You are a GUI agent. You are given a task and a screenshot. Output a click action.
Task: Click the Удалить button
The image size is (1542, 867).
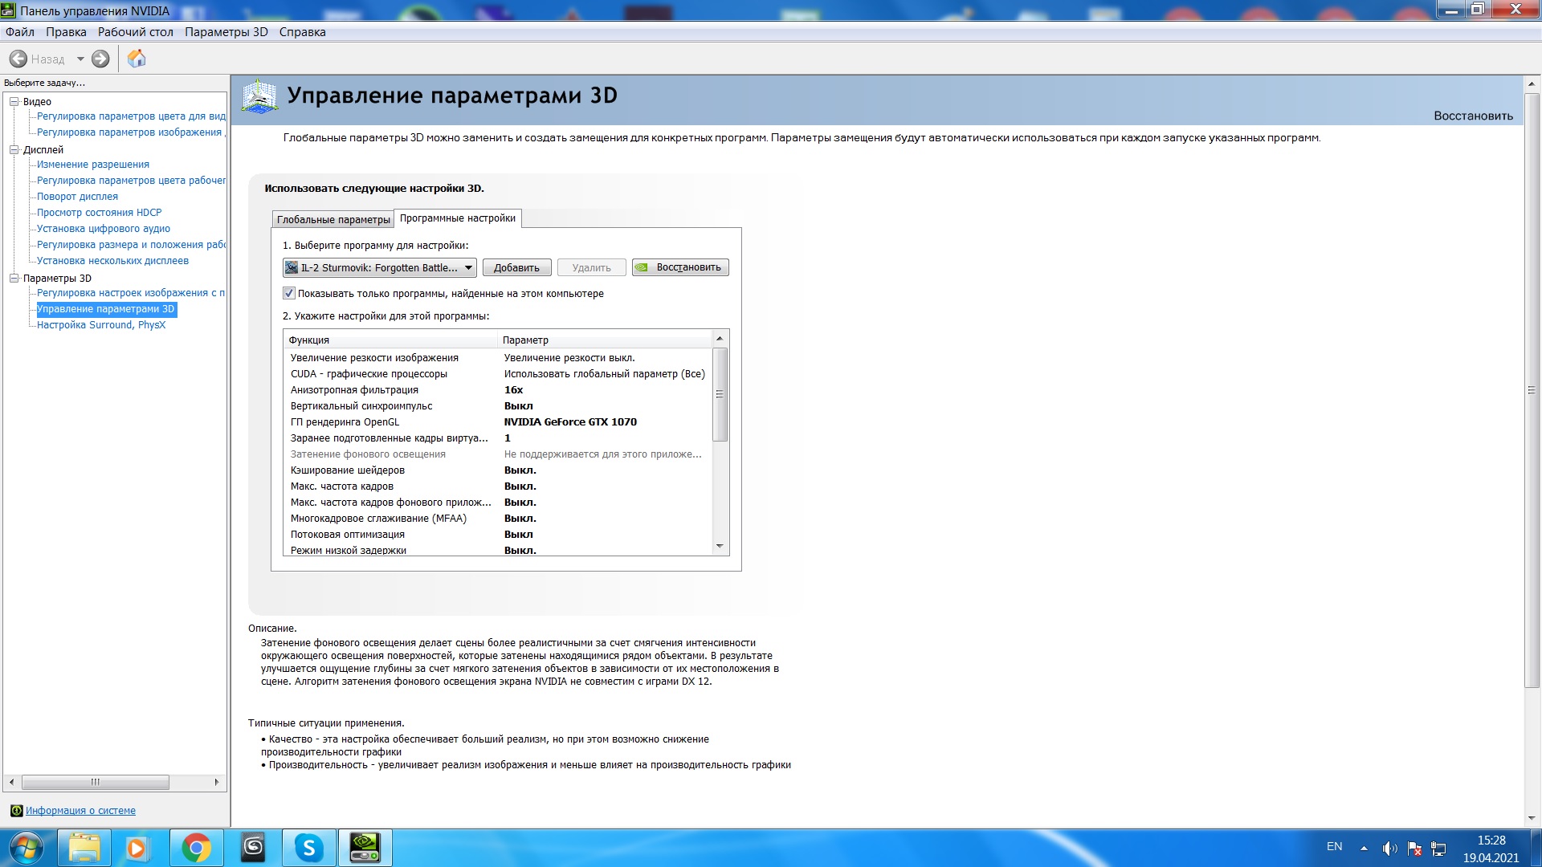pyautogui.click(x=592, y=267)
